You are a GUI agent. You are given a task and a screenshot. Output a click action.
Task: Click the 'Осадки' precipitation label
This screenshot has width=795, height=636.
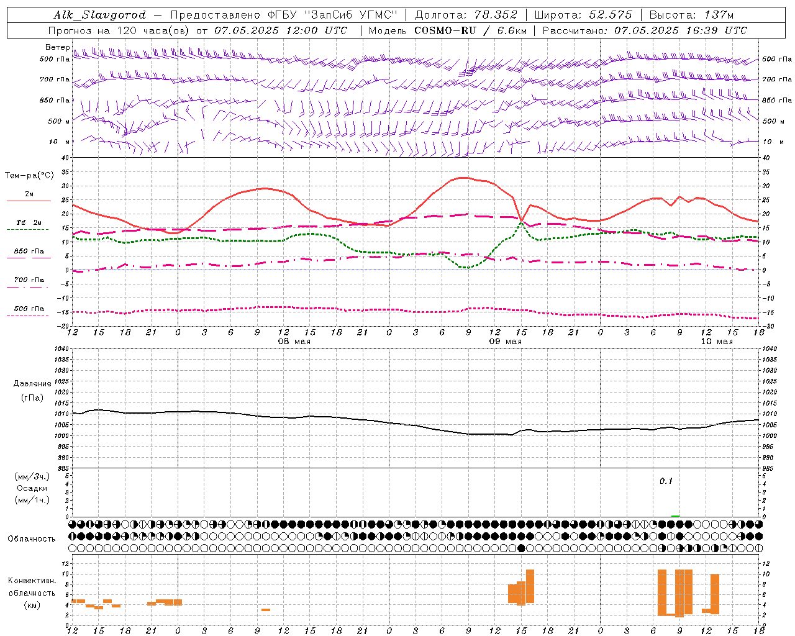click(32, 488)
